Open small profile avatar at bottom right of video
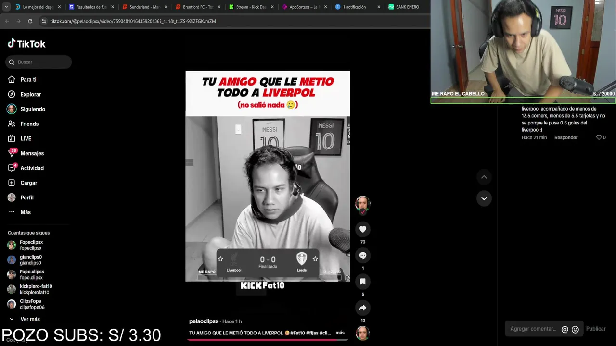616x346 pixels. (363, 333)
